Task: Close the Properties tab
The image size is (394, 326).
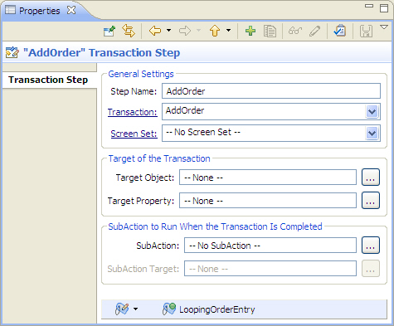Action: (71, 10)
